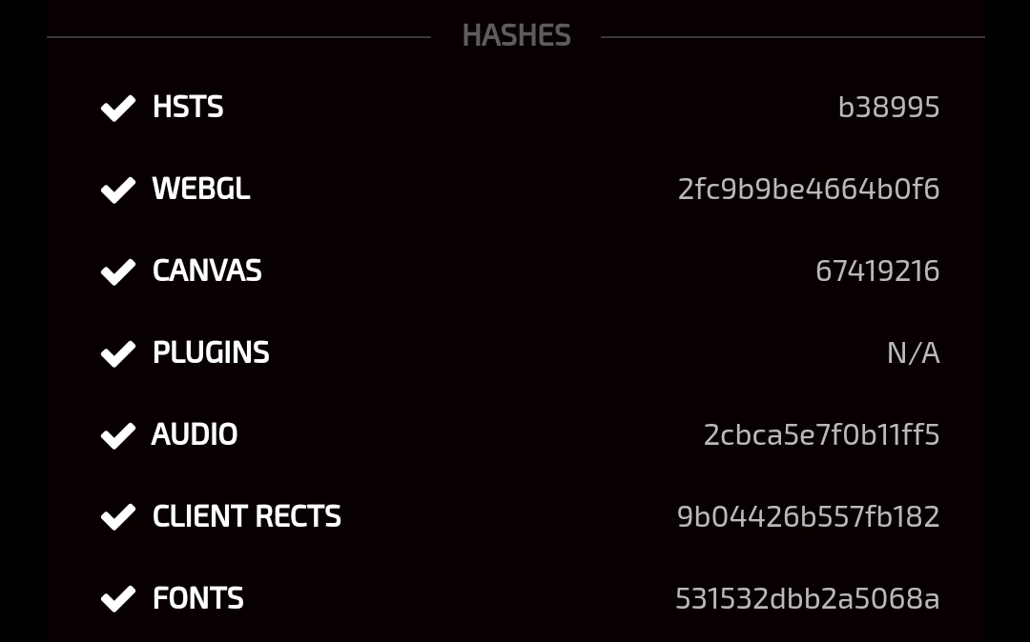Click the checkmark icon beside CLIENT RECTS
This screenshot has width=1030, height=642.
click(x=118, y=517)
